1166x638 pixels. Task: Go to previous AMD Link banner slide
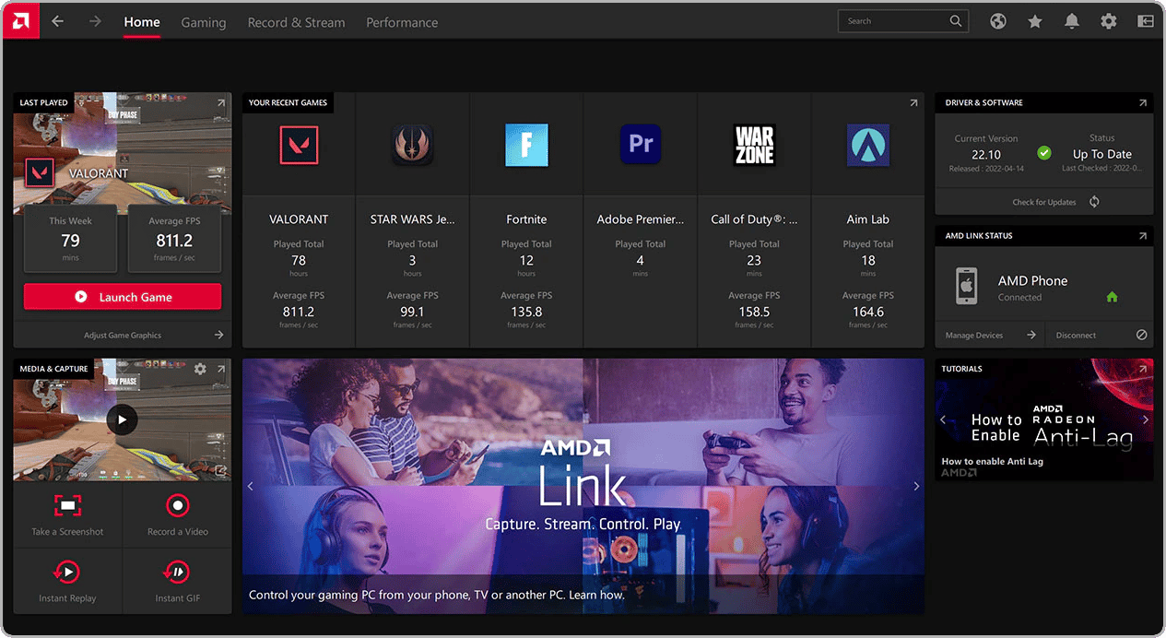tap(251, 486)
